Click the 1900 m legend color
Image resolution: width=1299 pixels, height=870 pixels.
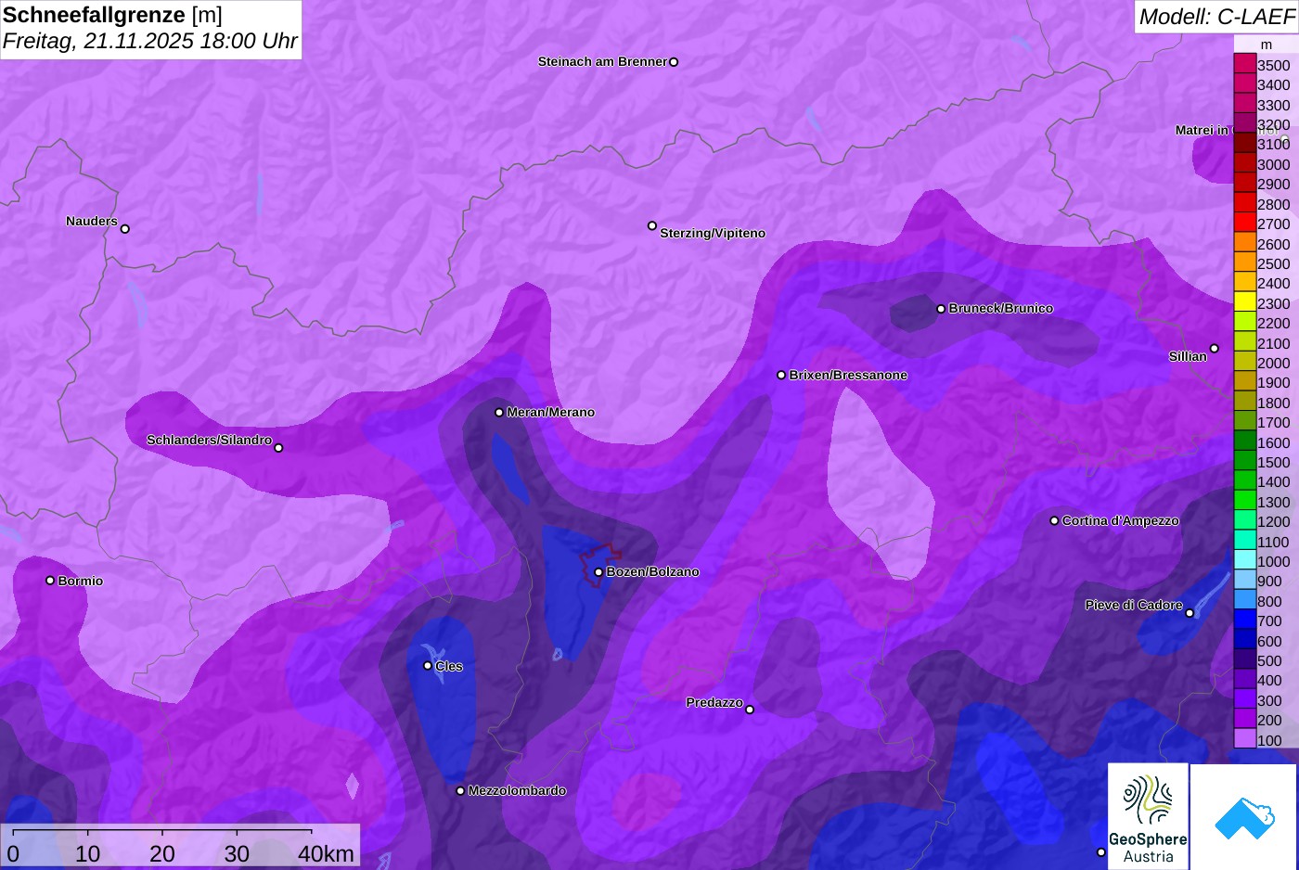tap(1244, 381)
